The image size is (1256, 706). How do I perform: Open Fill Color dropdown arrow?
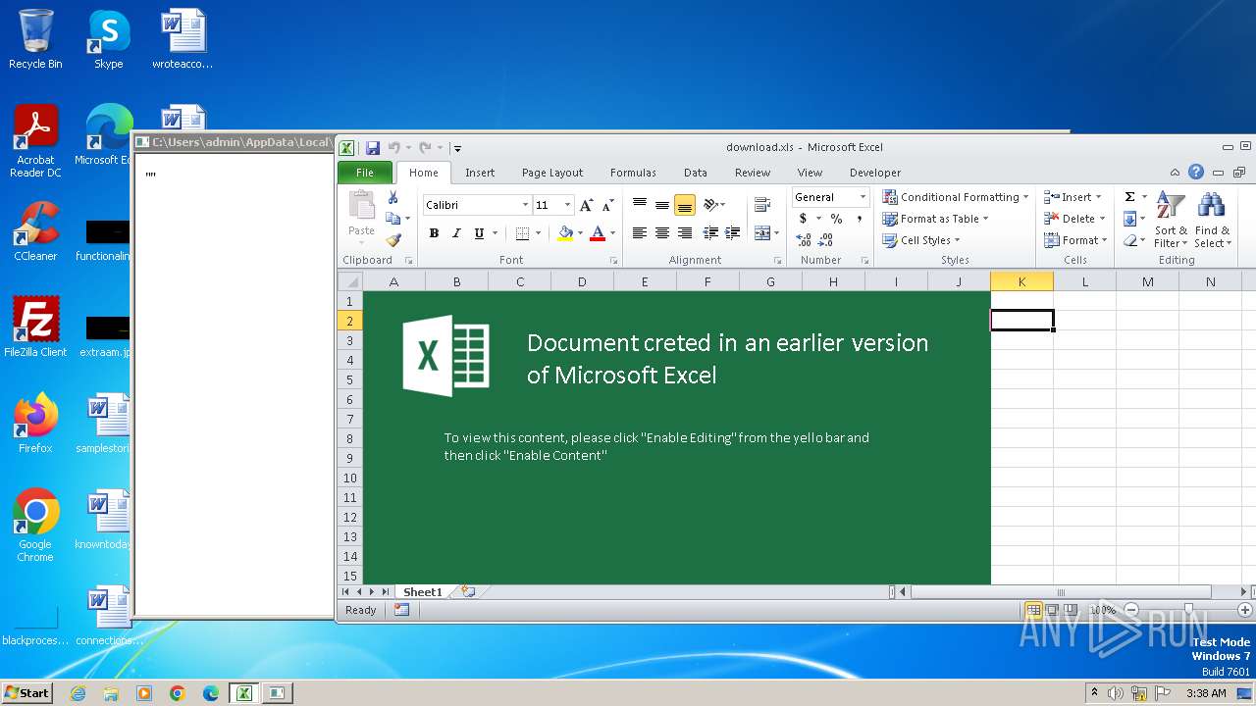pyautogui.click(x=580, y=233)
